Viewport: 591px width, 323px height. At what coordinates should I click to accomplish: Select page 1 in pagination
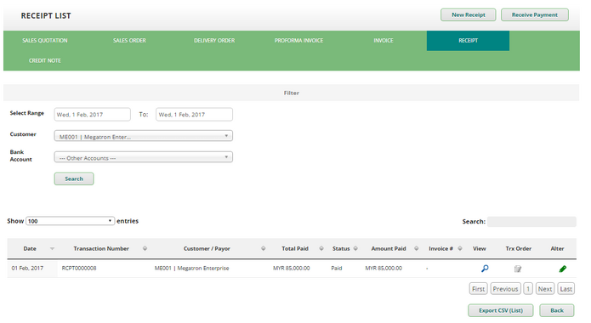click(x=528, y=289)
